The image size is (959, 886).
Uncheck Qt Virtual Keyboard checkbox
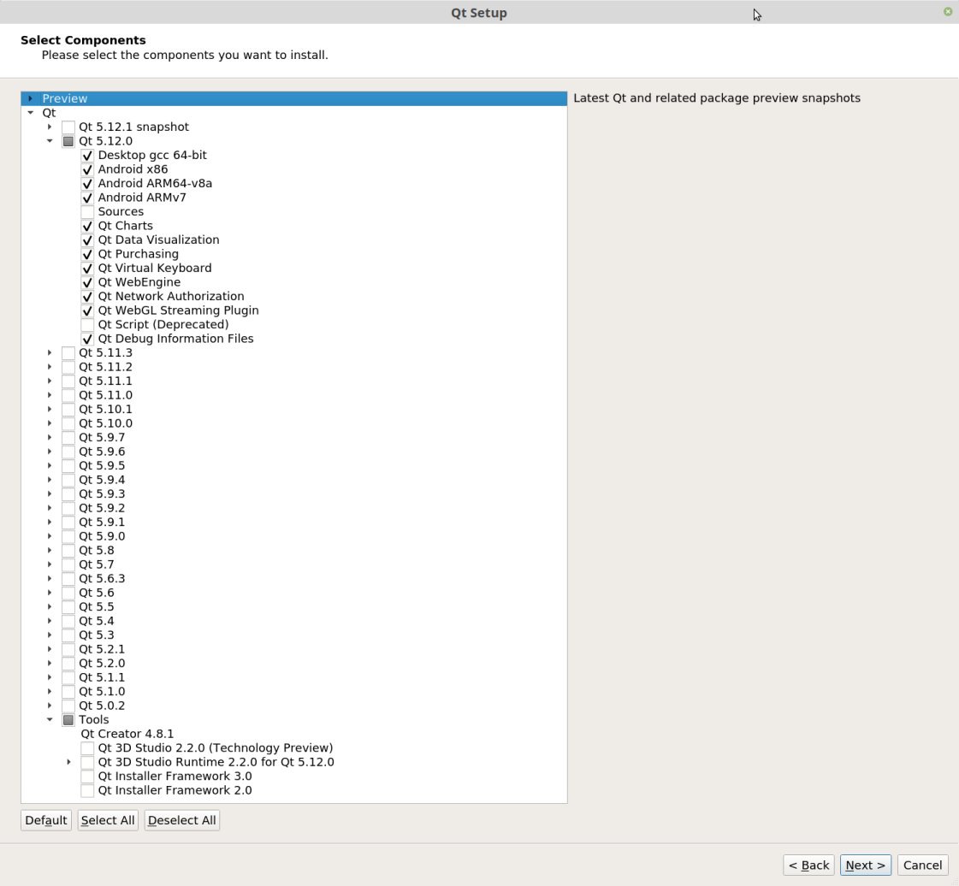(x=87, y=268)
